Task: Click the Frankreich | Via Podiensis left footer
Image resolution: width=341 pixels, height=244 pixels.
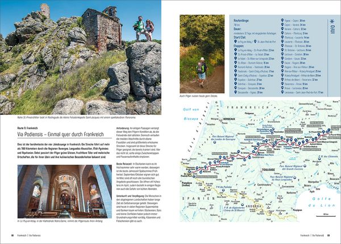Action: [x=29, y=235]
